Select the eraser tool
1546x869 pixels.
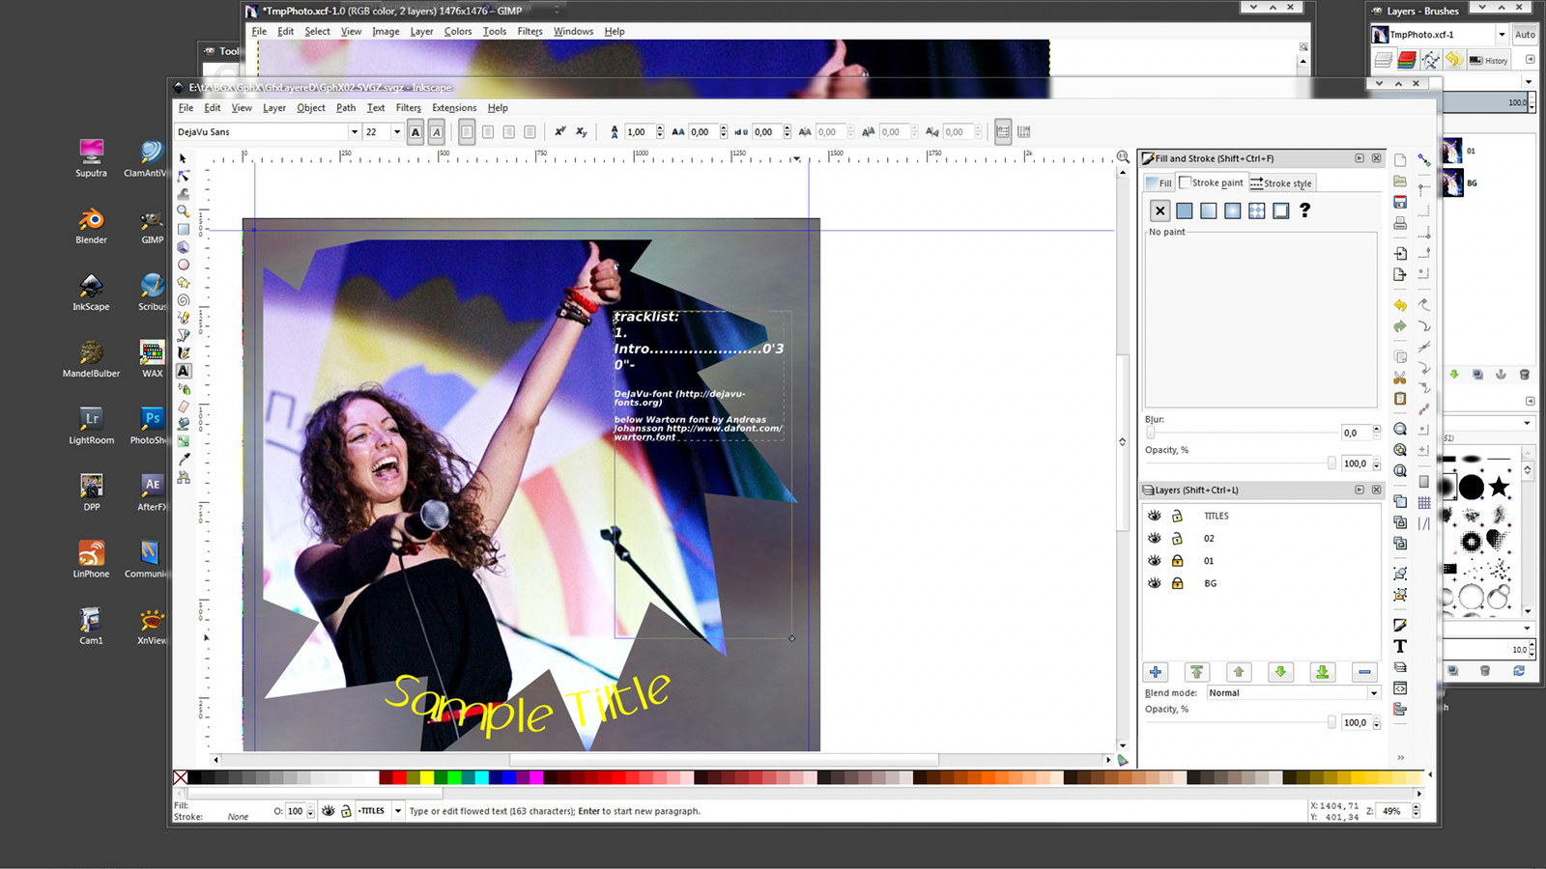(184, 406)
